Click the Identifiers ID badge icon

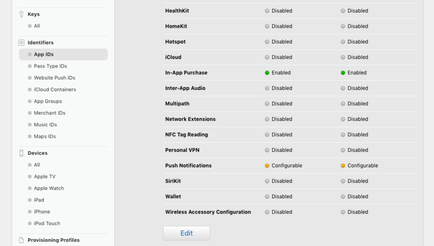point(21,43)
